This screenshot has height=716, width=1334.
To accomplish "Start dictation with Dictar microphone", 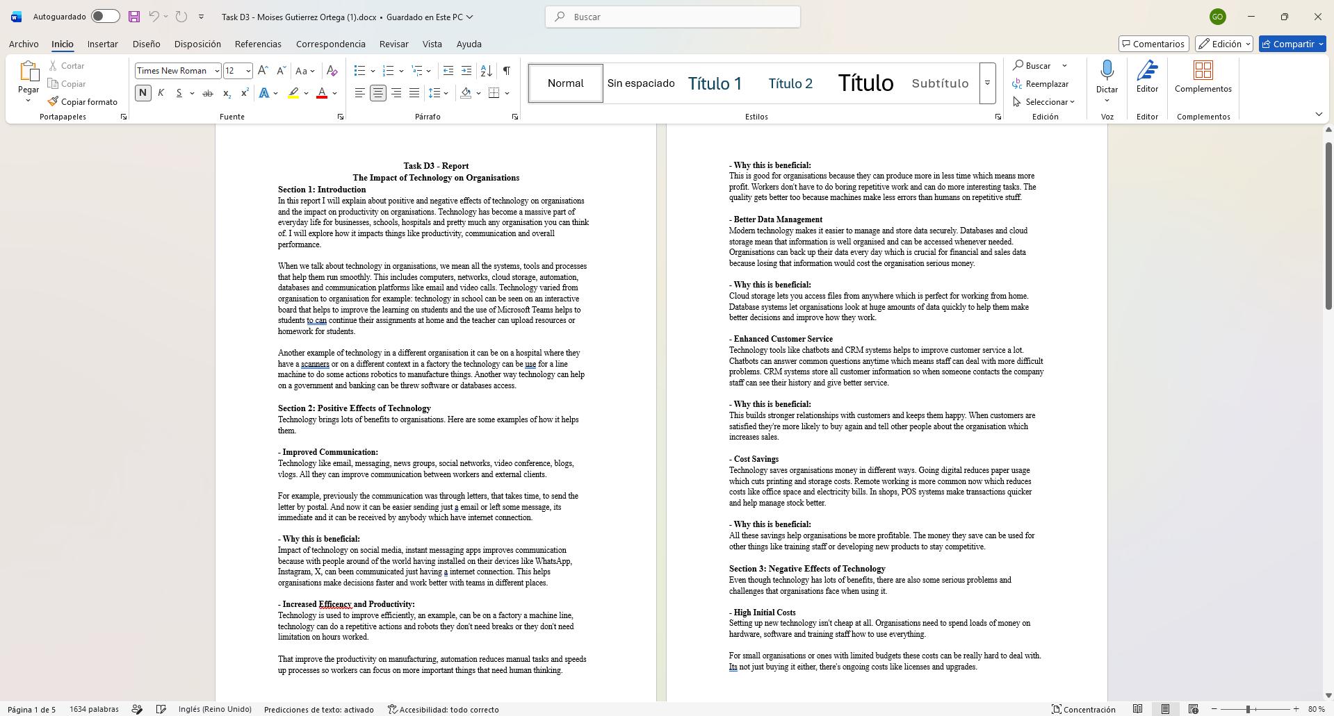I will (1107, 77).
